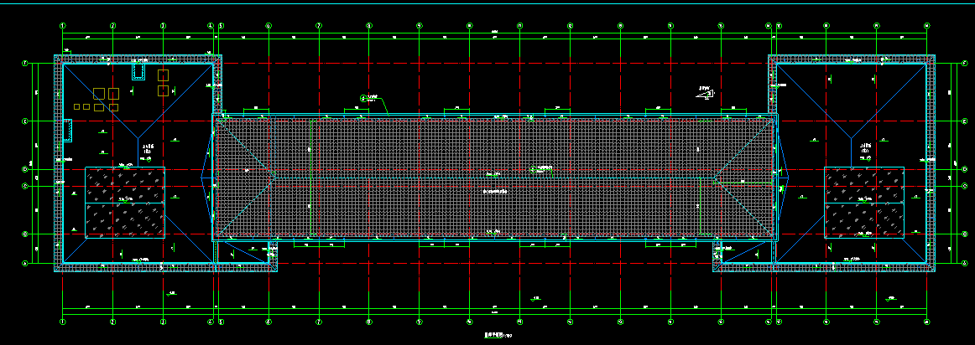Click the circled callout at the central roof ridge
The width and height of the screenshot is (975, 345).
533,169
